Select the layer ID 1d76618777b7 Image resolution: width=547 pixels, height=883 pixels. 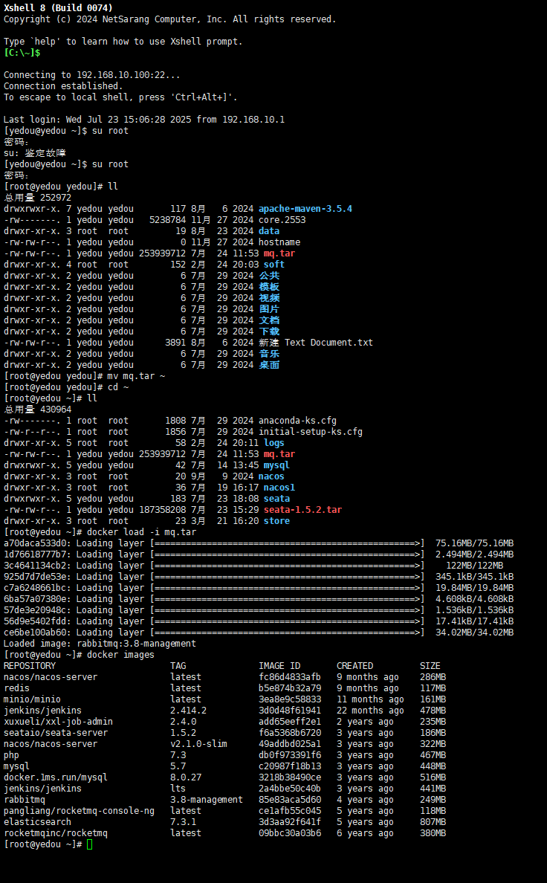tap(35, 554)
